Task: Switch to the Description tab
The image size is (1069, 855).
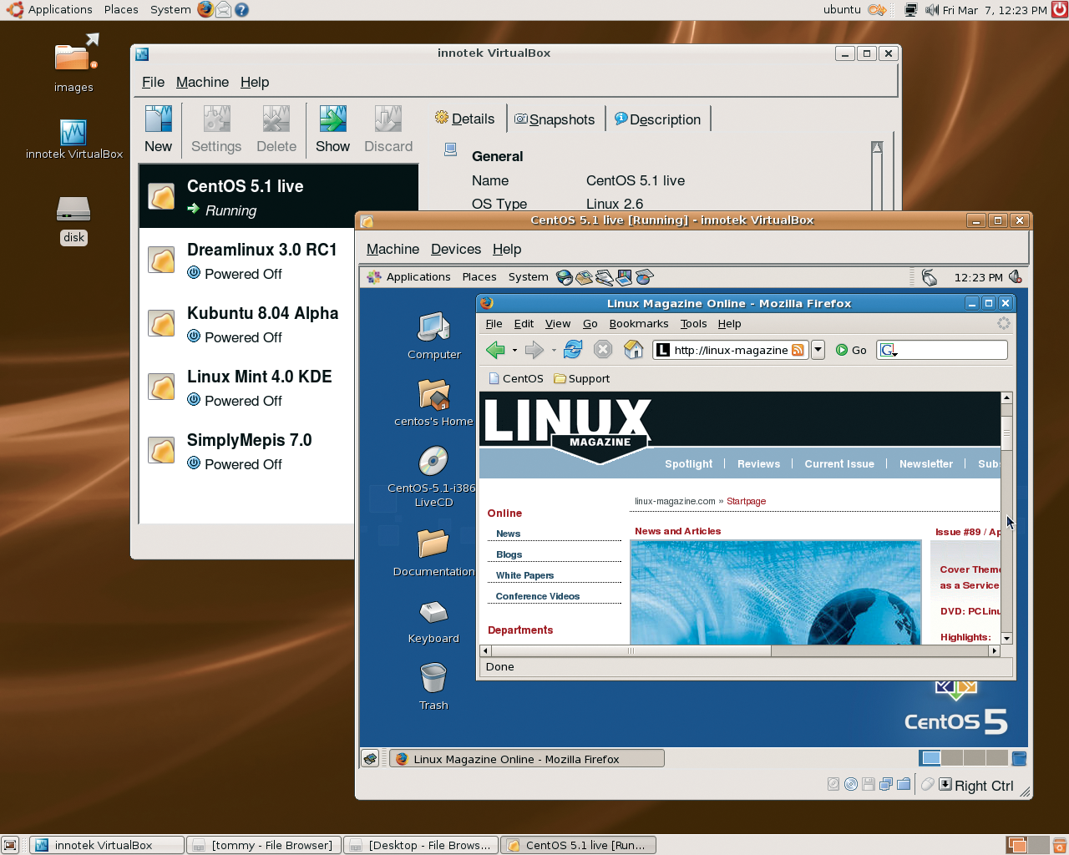Action: click(x=658, y=119)
